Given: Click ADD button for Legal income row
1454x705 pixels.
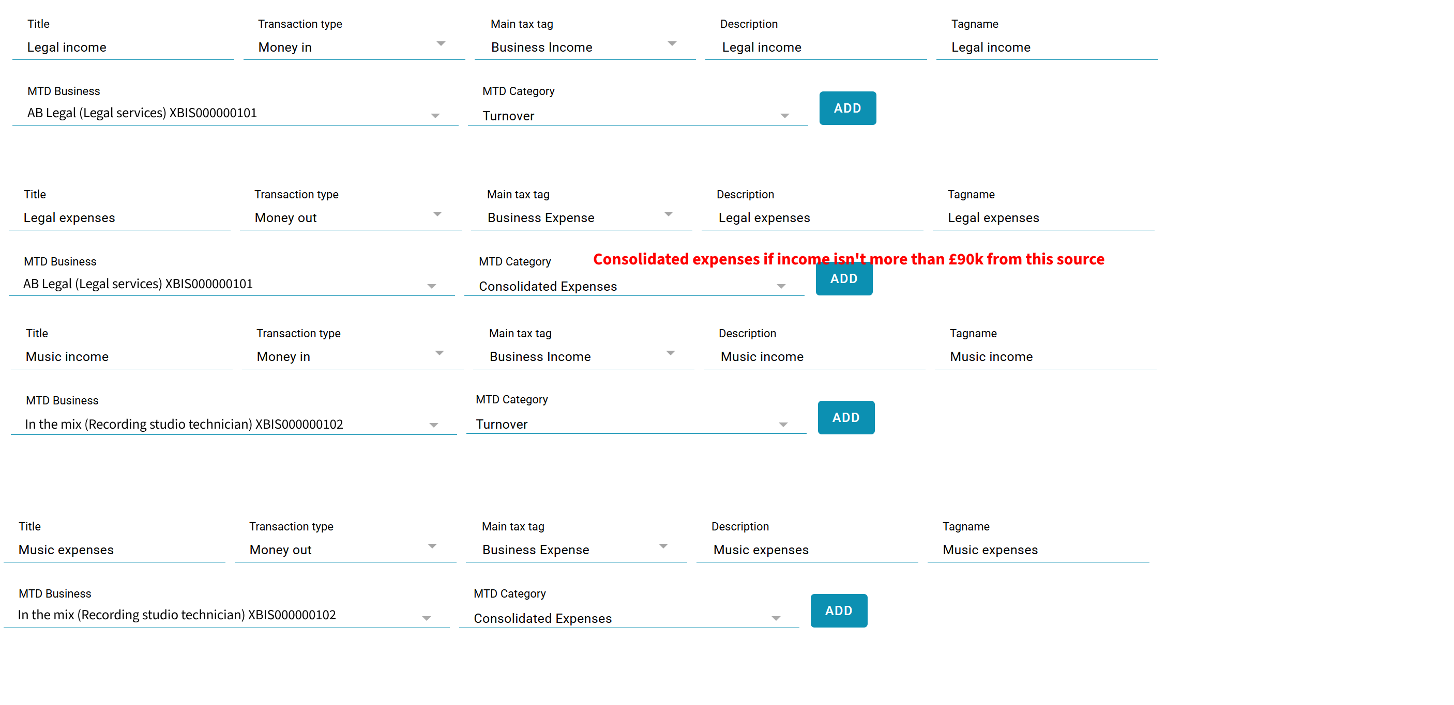Looking at the screenshot, I should (847, 108).
